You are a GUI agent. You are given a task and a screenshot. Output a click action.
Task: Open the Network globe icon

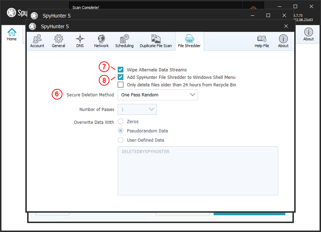[101, 39]
